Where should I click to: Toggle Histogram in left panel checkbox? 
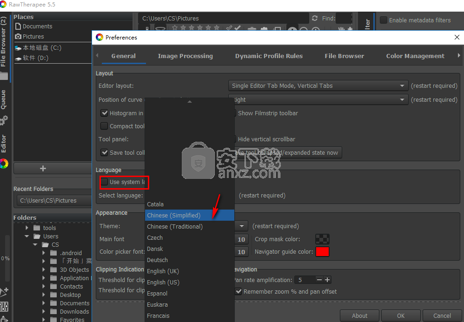(x=104, y=113)
